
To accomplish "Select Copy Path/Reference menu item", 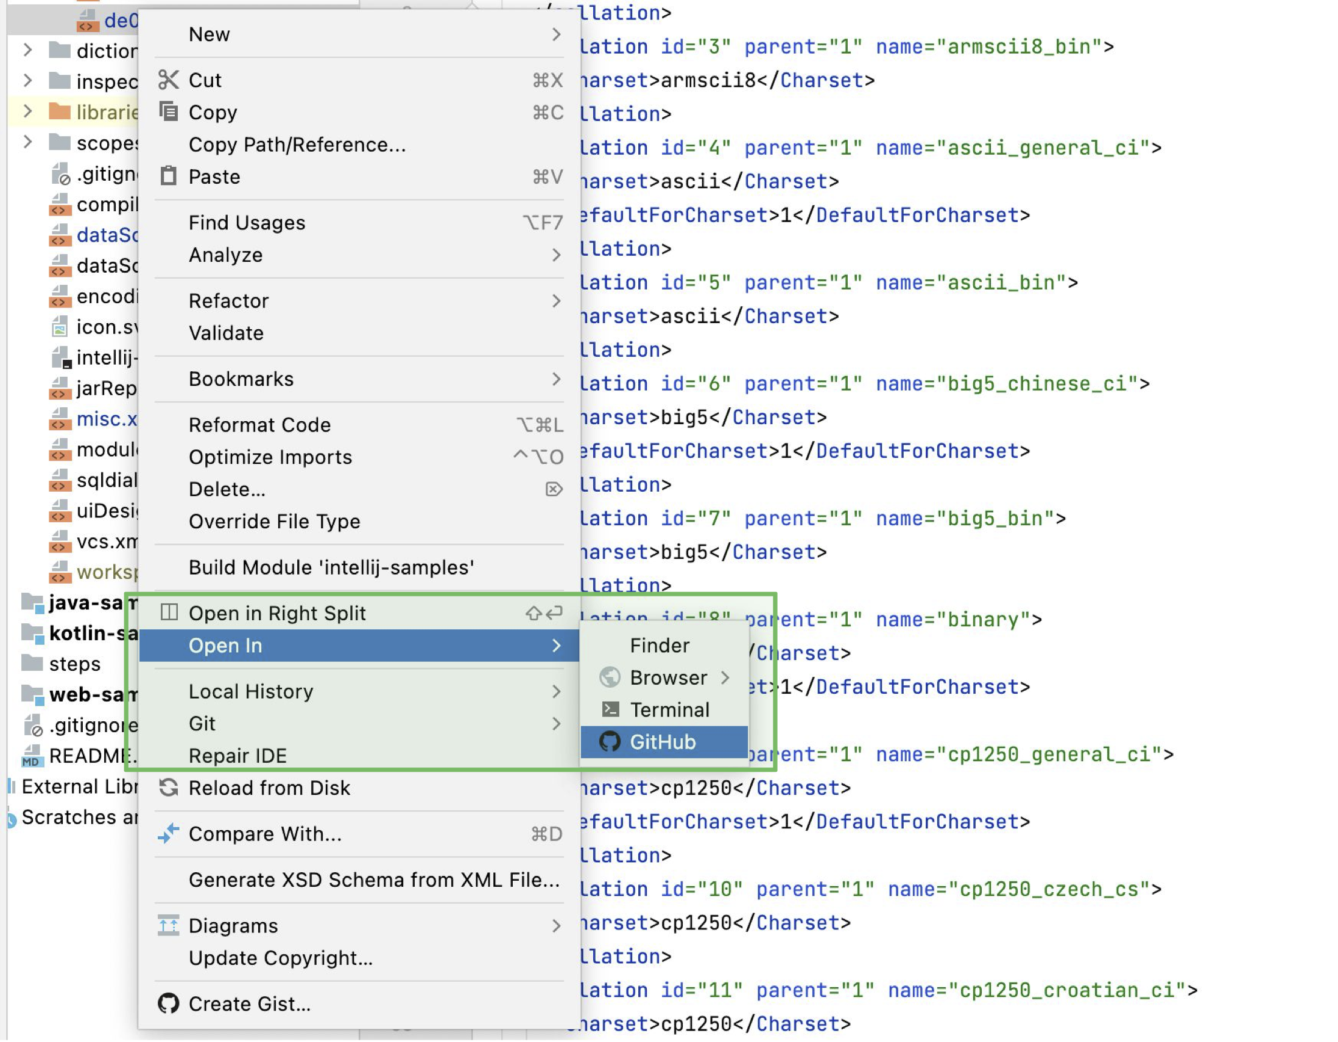I will coord(358,144).
